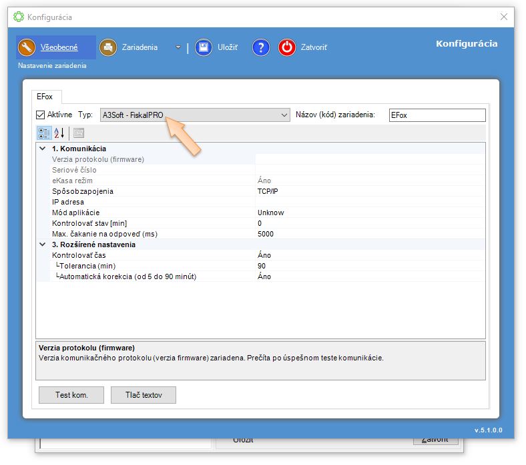Collapse the 3. Rozšírené nastavenia section

(43, 244)
